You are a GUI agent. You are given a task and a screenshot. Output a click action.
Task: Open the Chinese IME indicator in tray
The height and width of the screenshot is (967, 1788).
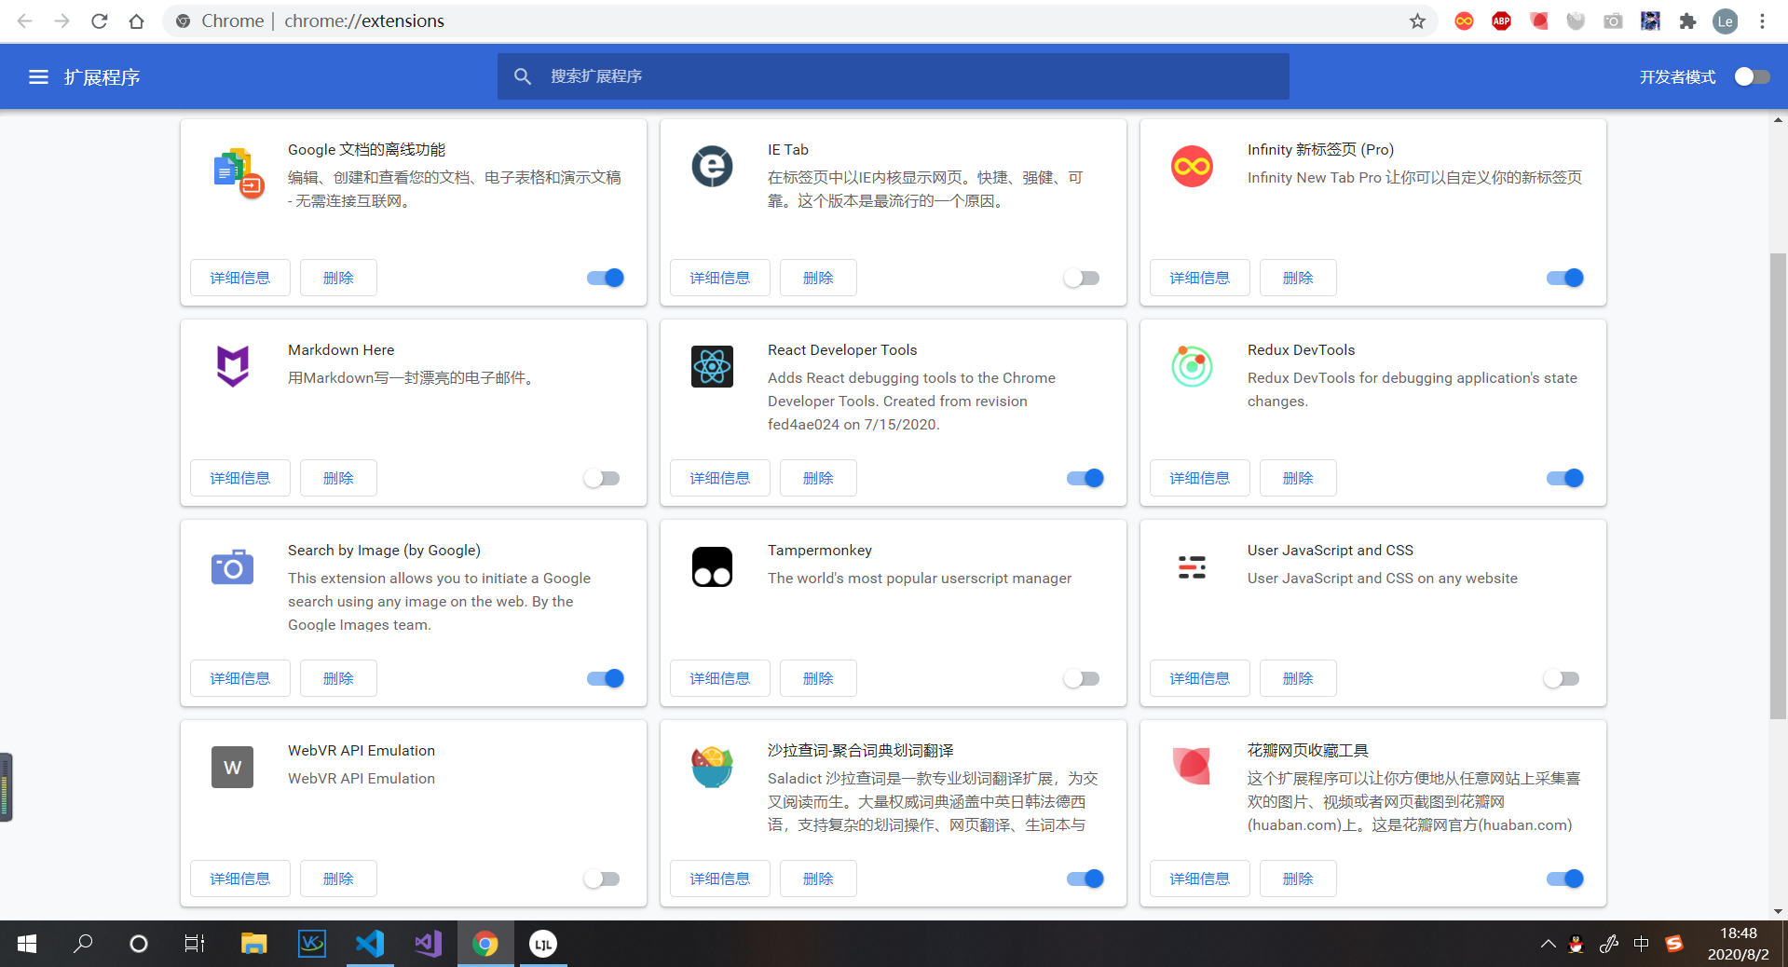coord(1641,944)
